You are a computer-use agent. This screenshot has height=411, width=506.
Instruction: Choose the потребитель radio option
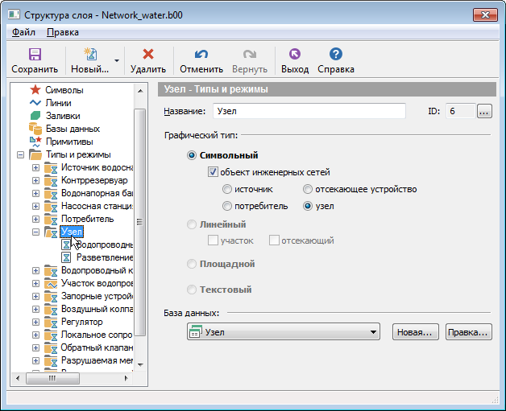click(227, 206)
